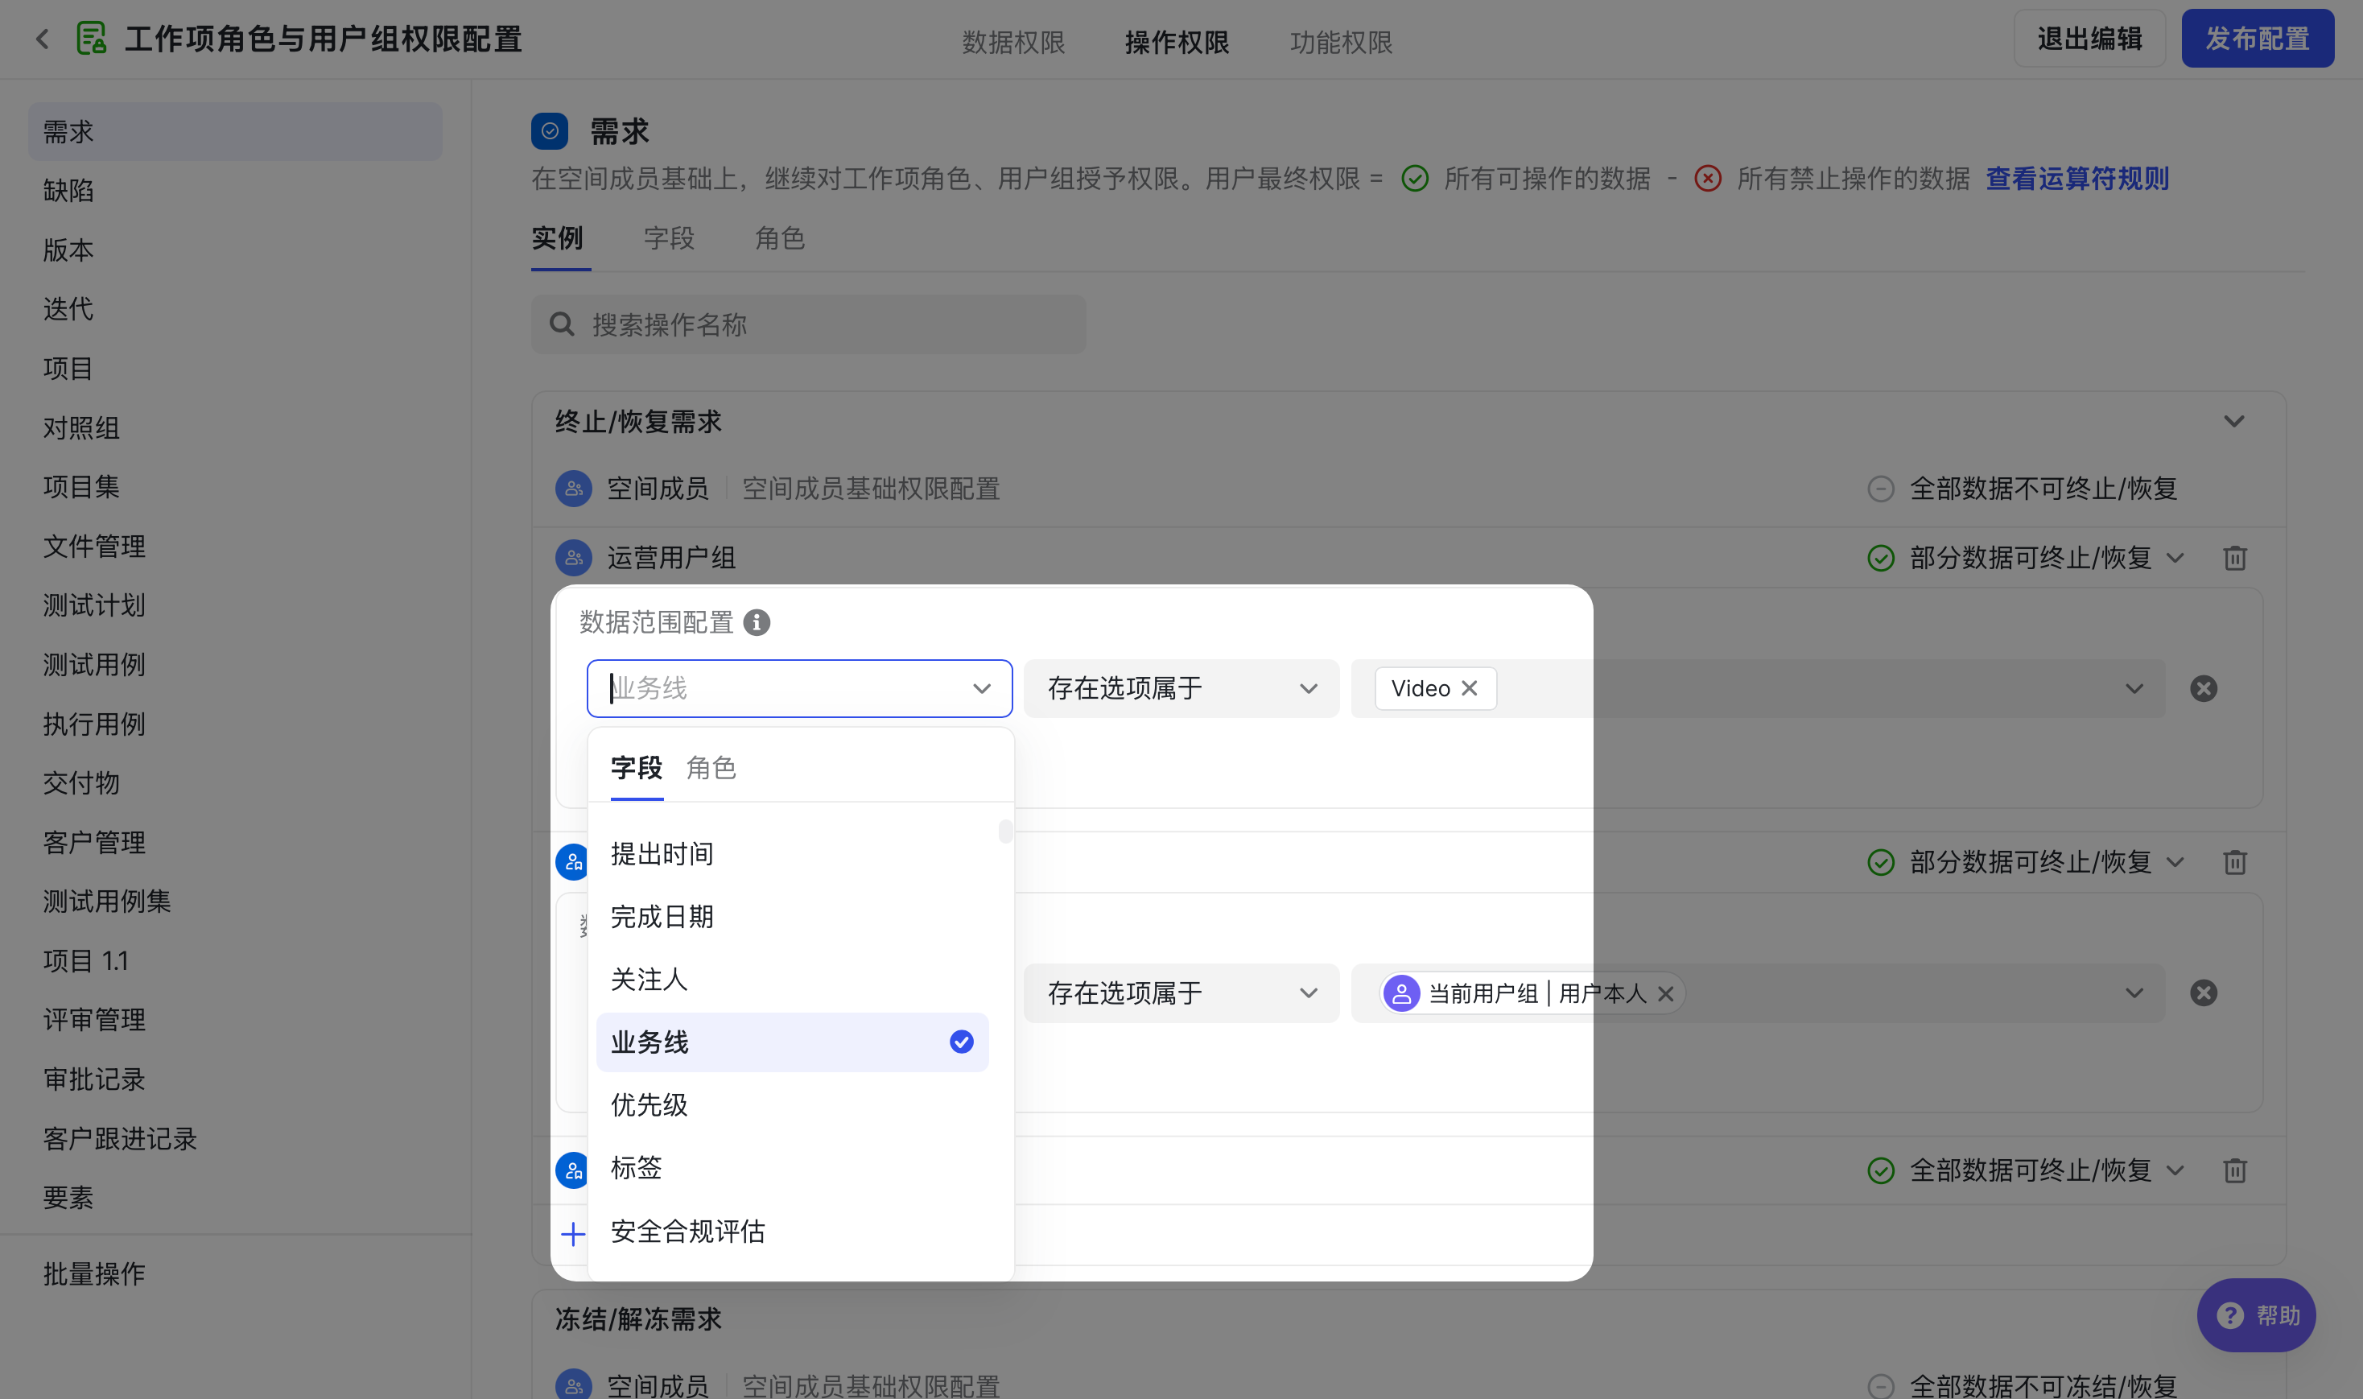The width and height of the screenshot is (2363, 1399).
Task: Delete the 当前用户组 condition row
Action: click(x=2203, y=993)
